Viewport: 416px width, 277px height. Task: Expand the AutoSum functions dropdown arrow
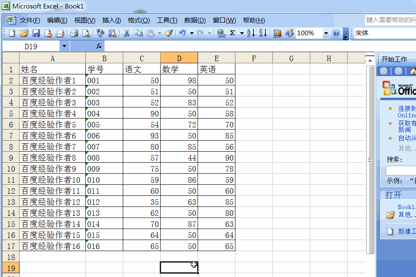[242, 33]
